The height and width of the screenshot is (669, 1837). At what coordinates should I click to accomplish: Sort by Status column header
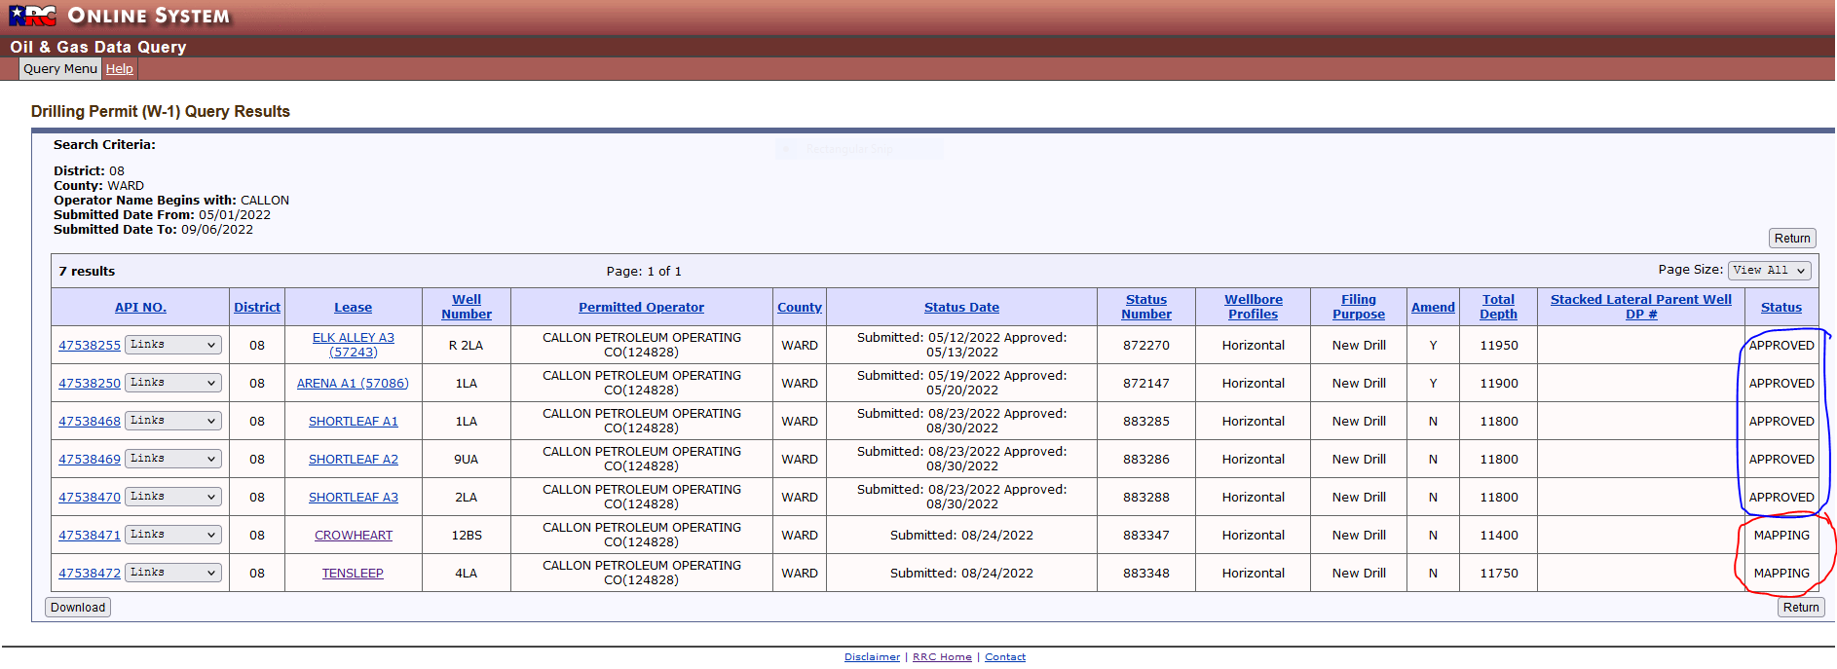click(x=1781, y=308)
